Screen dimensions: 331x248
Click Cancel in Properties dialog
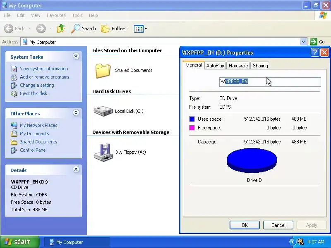(278, 225)
